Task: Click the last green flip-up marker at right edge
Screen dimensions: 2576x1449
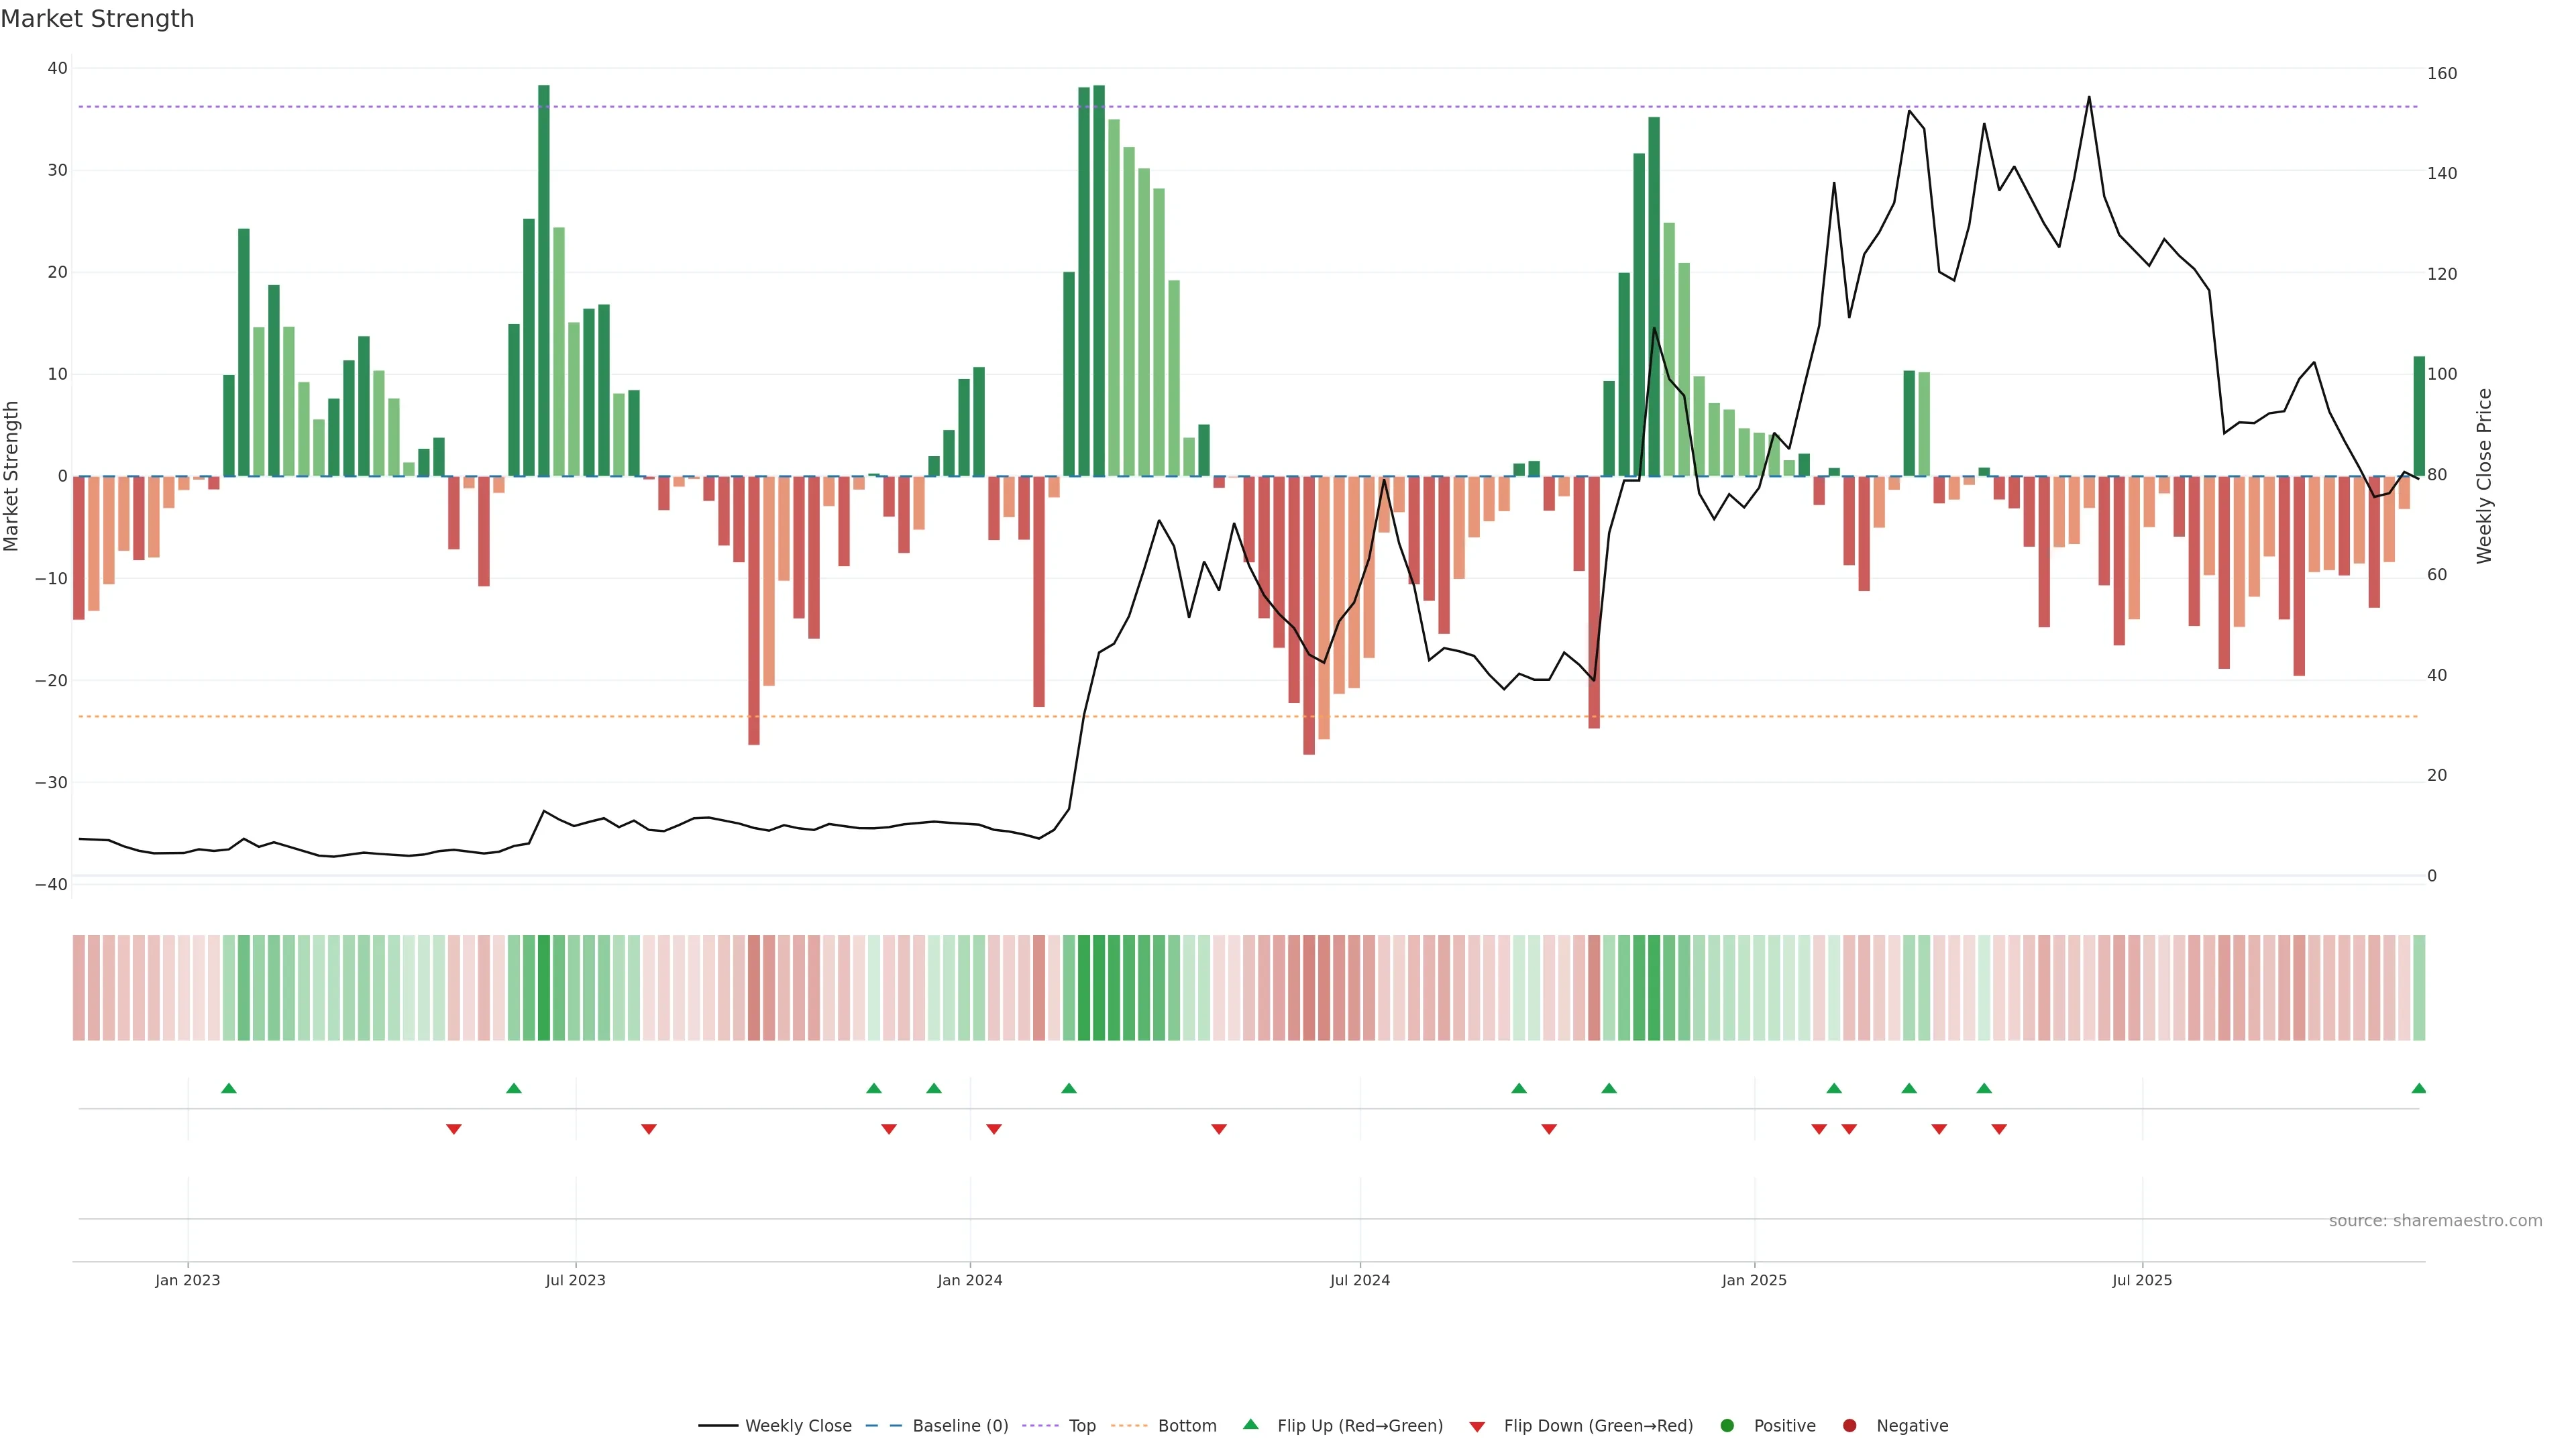Action: click(2418, 1088)
